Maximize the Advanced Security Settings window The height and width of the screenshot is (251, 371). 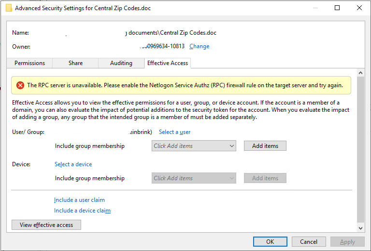337,8
